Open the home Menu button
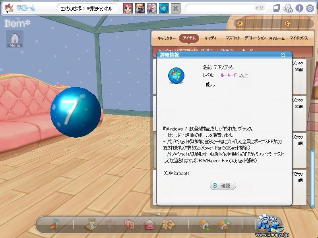The width and height of the screenshot is (318, 238). click(x=15, y=39)
